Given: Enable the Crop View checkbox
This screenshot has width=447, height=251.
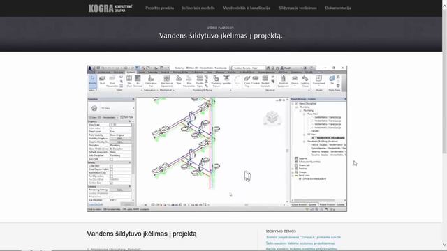Looking at the screenshot, I should [x=111, y=166].
